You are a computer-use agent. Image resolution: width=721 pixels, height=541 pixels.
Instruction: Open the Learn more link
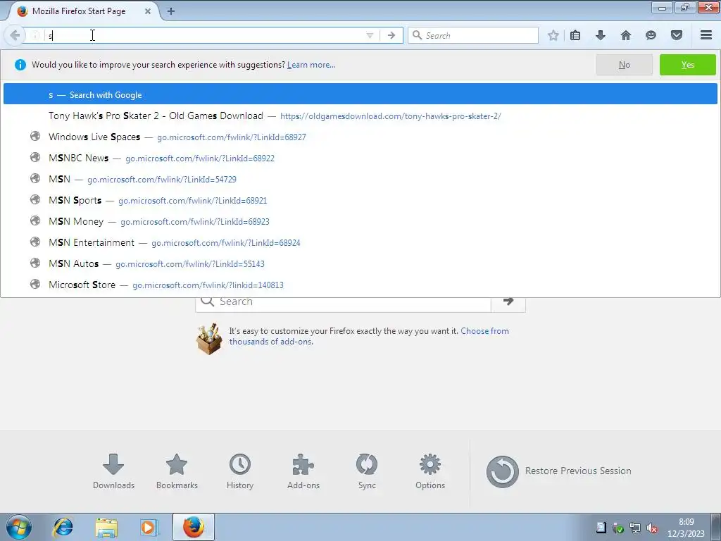(x=311, y=65)
